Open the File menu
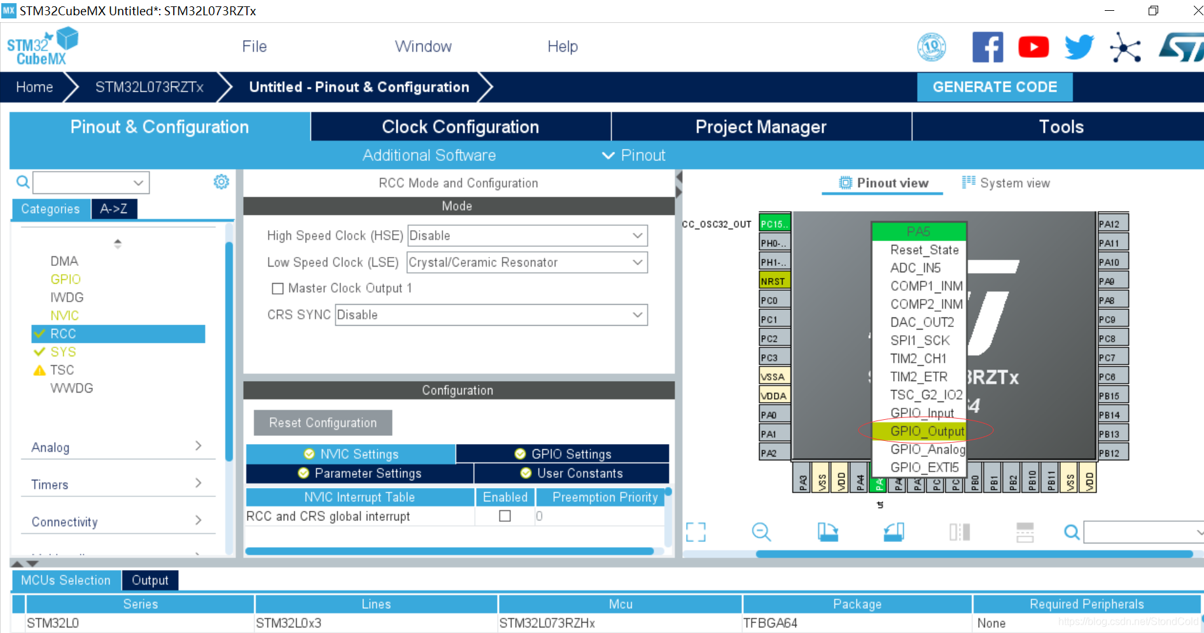 [x=254, y=46]
